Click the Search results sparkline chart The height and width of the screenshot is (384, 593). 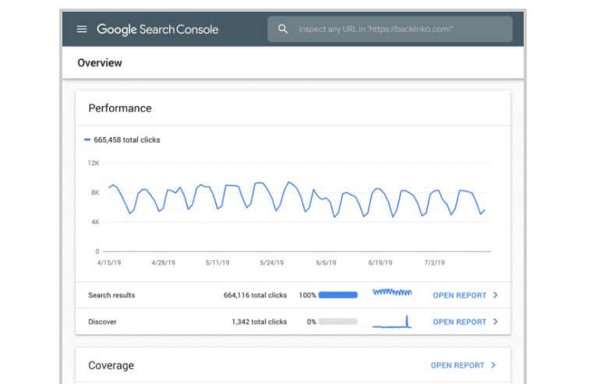point(392,292)
